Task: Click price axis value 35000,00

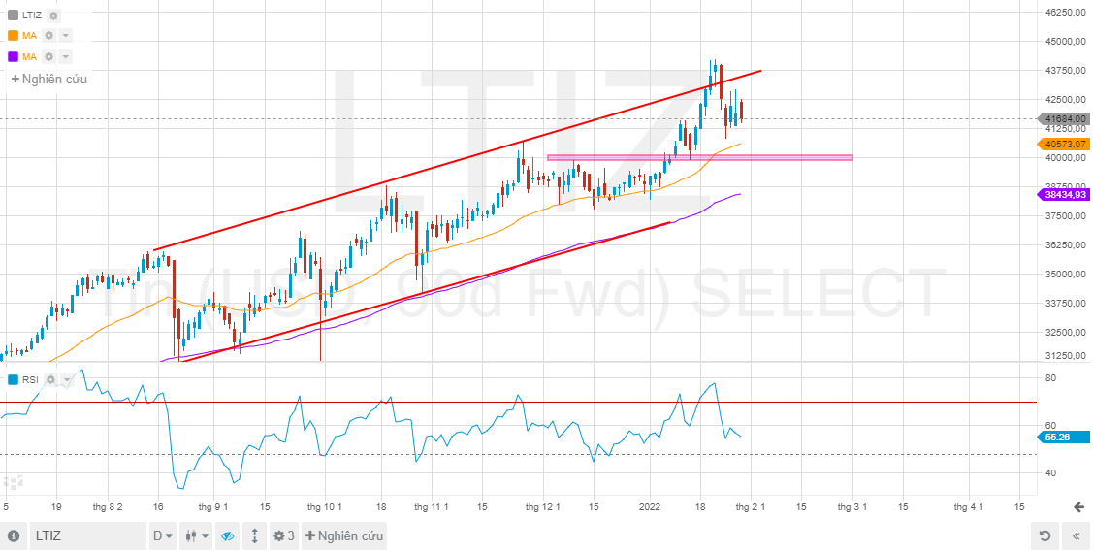Action: [1067, 275]
